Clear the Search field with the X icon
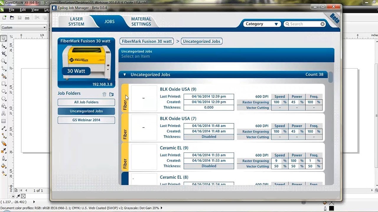 tap(322, 24)
